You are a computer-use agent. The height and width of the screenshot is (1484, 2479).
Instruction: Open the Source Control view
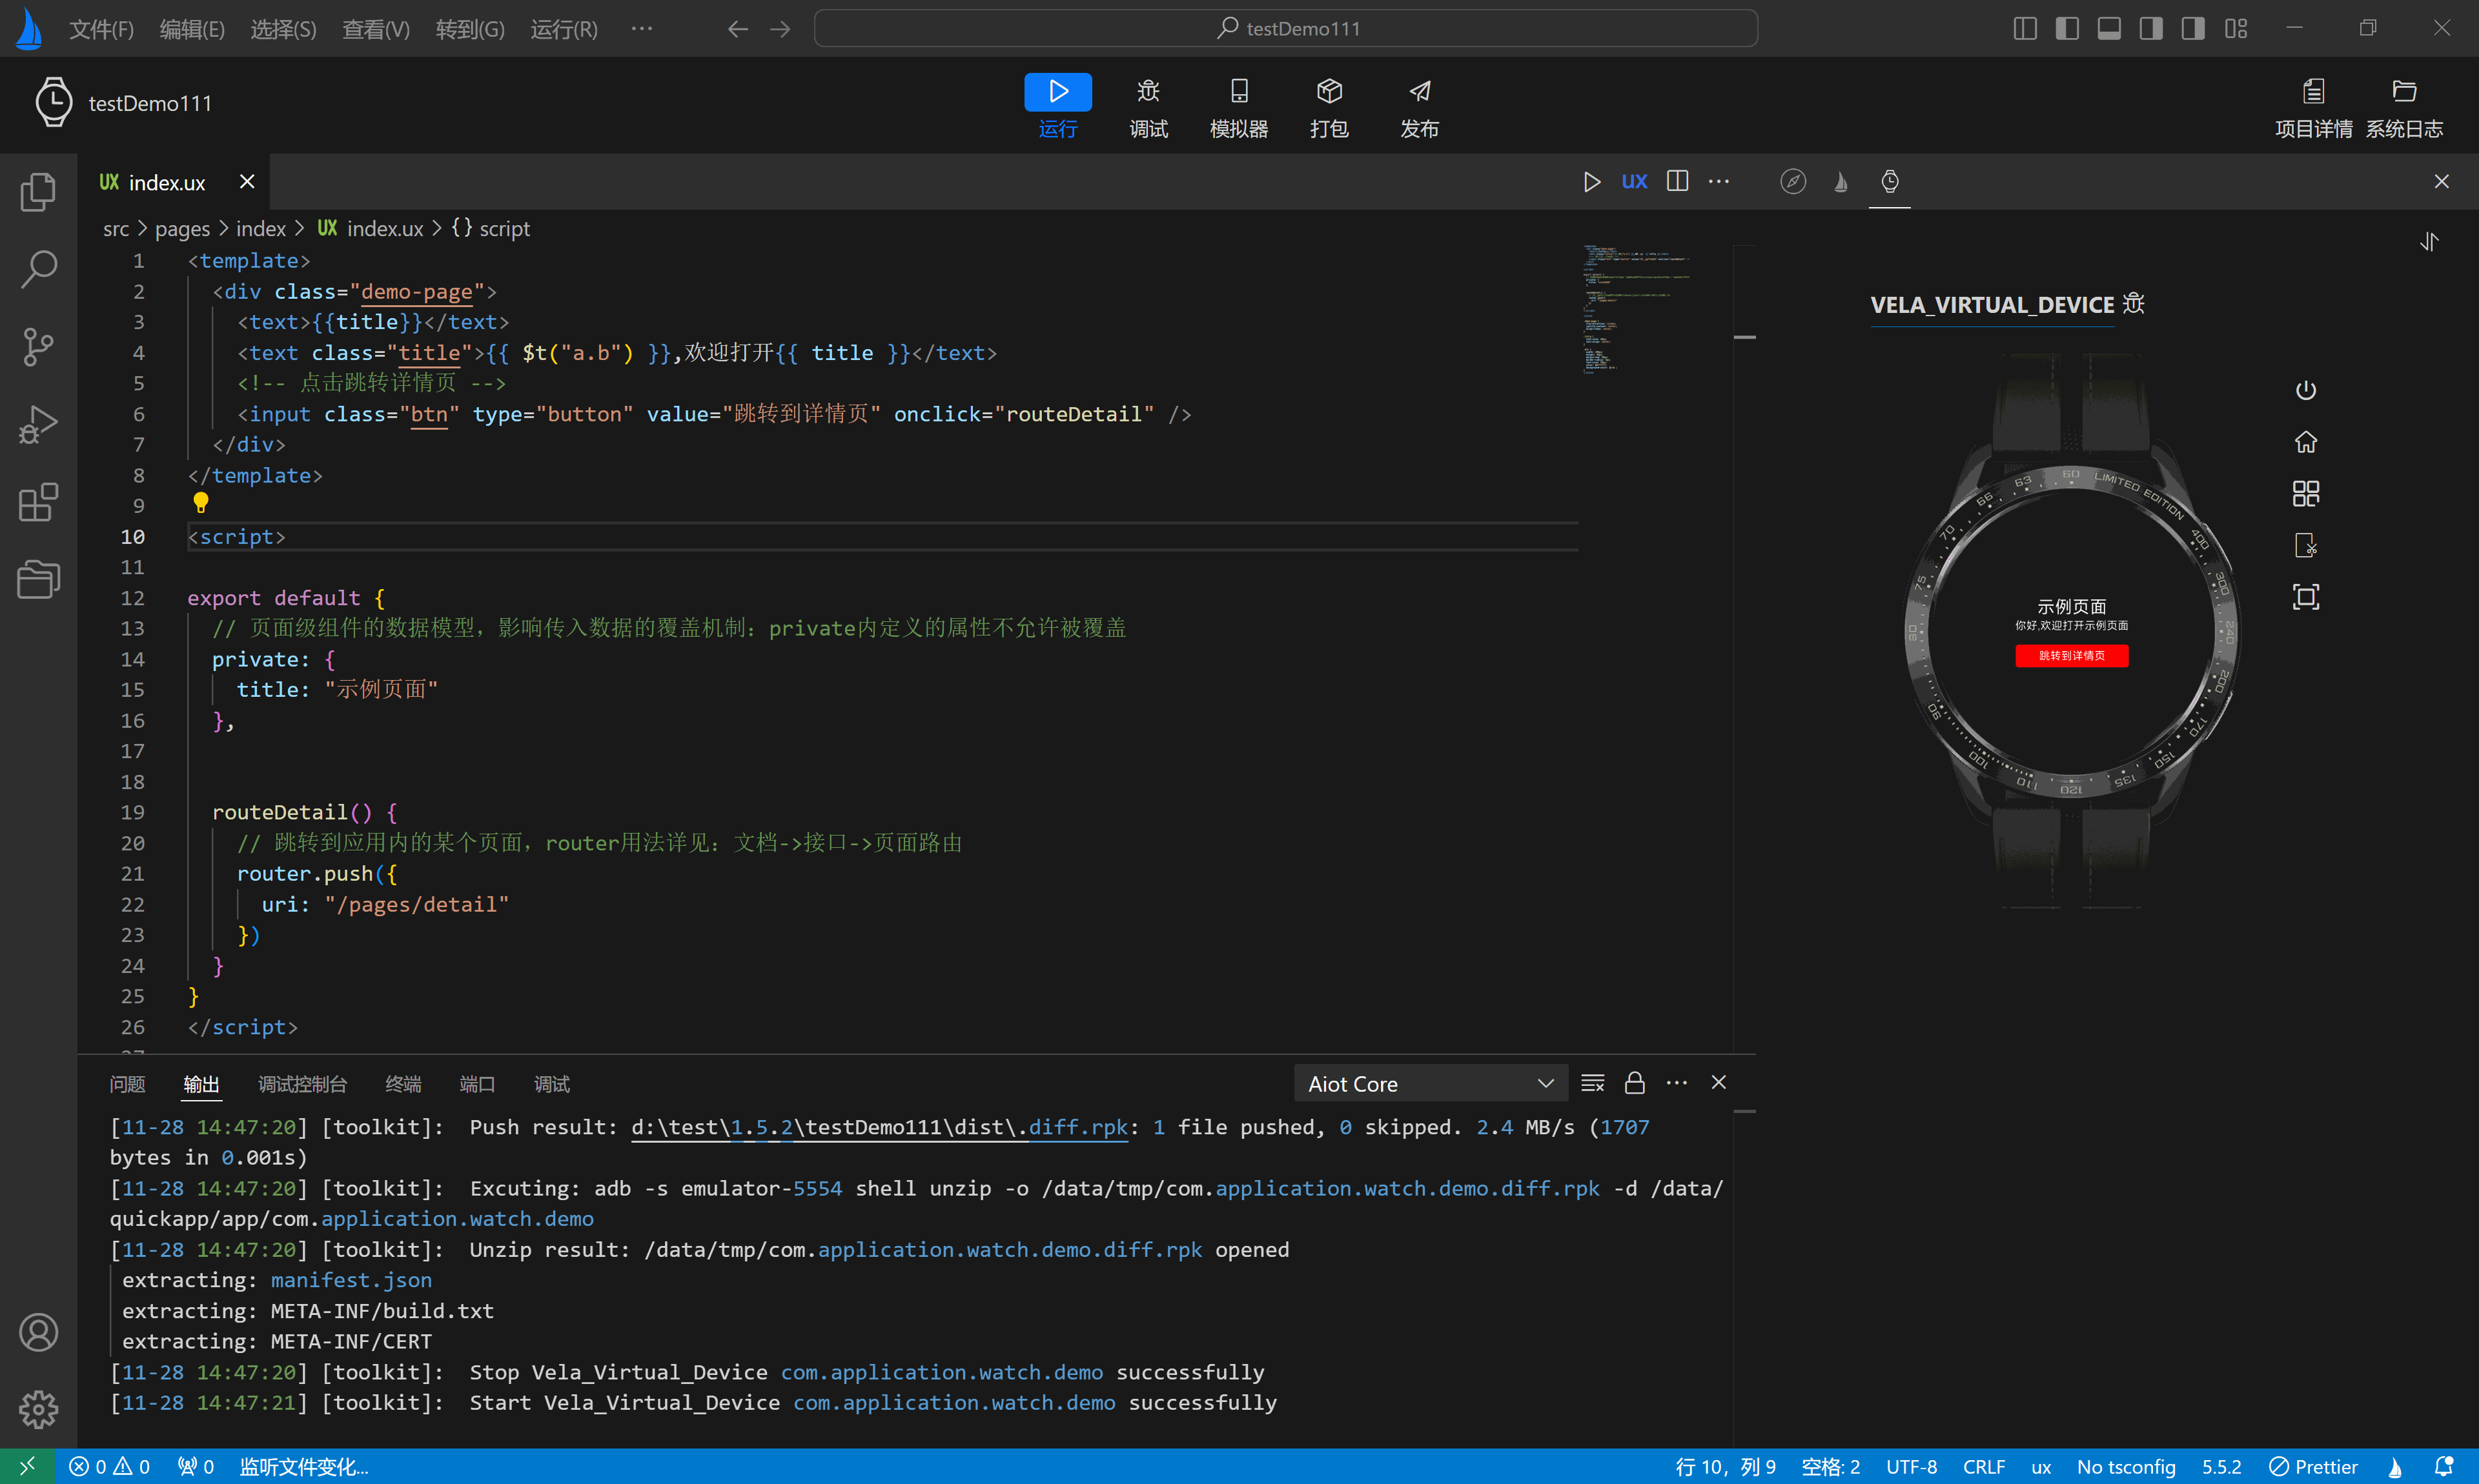coord(38,346)
